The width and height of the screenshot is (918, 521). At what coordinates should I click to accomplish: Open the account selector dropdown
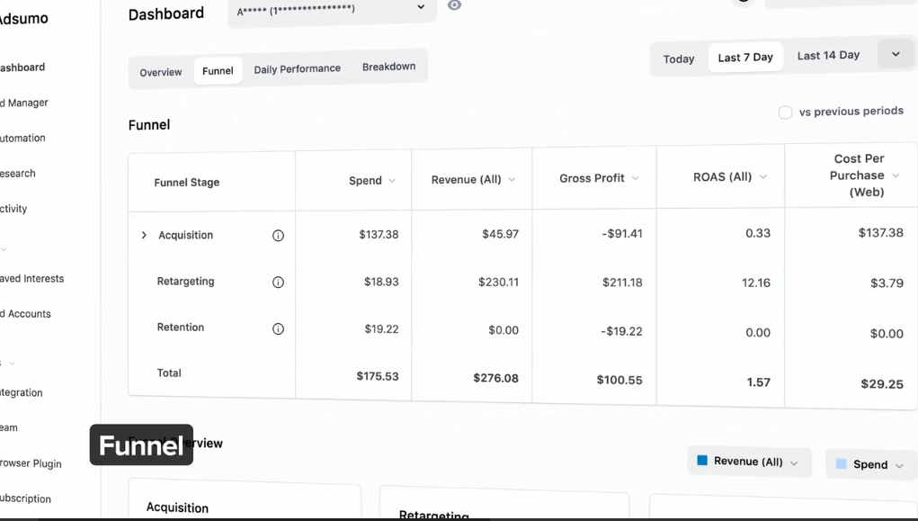pyautogui.click(x=332, y=10)
